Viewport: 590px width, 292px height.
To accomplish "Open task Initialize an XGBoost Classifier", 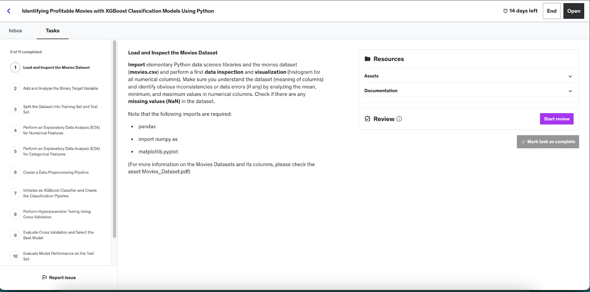I will coord(60,193).
